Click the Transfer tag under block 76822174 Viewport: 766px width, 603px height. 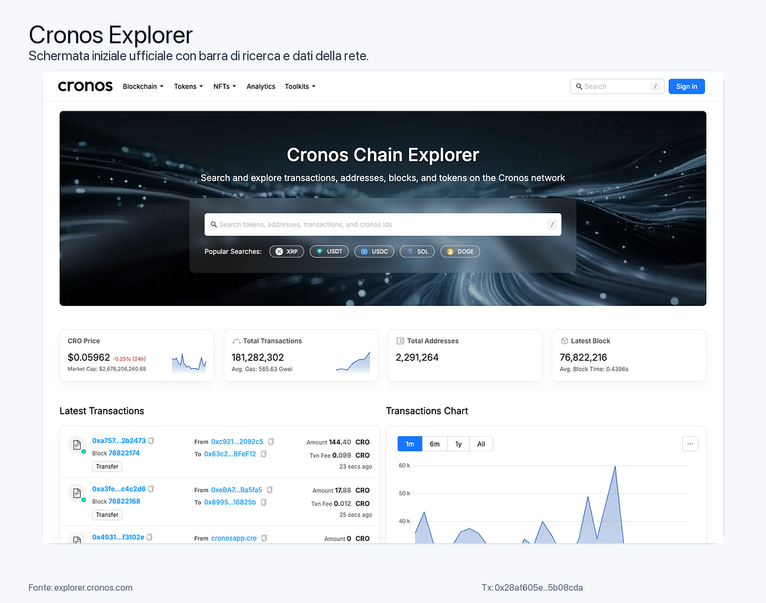tap(107, 467)
